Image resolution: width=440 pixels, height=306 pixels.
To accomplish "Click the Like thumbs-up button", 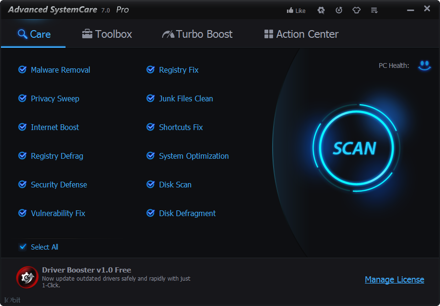I will pos(296,11).
